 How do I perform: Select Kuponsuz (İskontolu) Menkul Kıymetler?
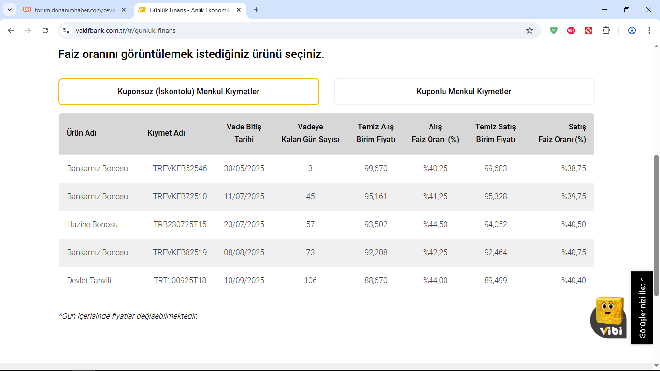pos(189,92)
